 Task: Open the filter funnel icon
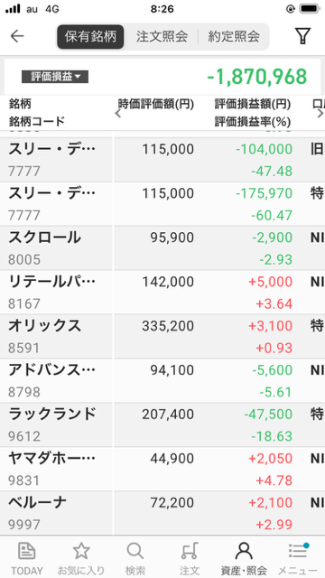tap(302, 36)
